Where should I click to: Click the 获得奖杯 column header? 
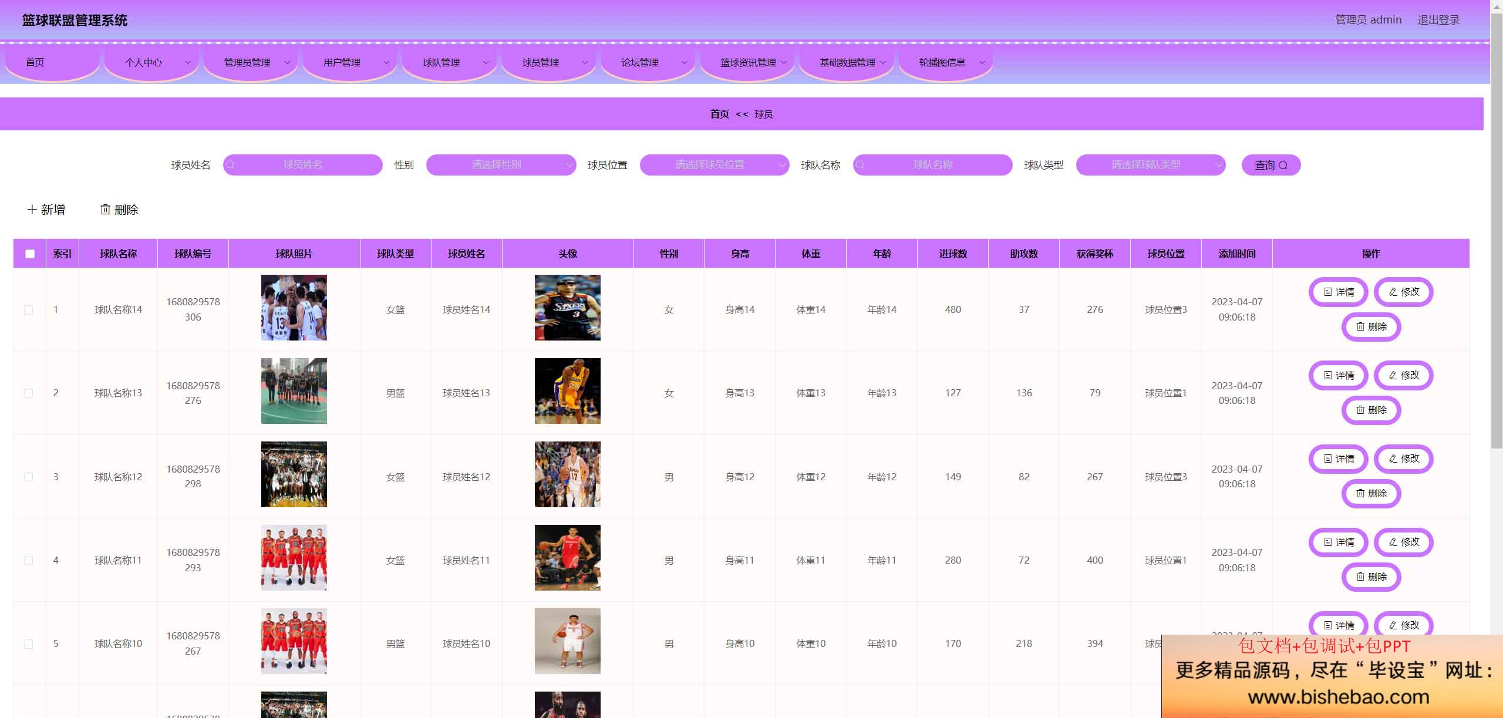click(1095, 254)
